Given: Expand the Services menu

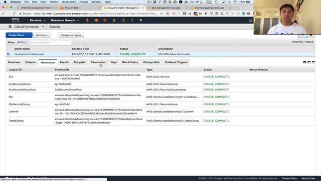Looking at the screenshot, I should (38, 20).
